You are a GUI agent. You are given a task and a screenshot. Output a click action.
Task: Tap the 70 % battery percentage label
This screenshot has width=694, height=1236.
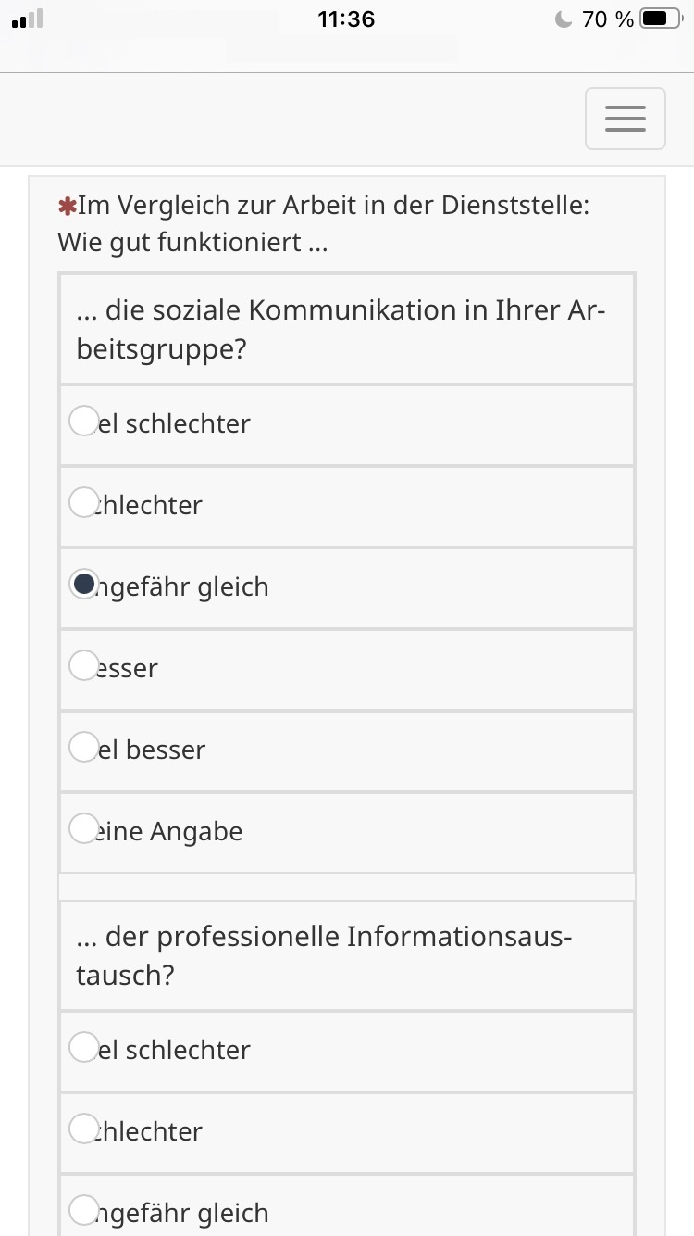(x=608, y=19)
